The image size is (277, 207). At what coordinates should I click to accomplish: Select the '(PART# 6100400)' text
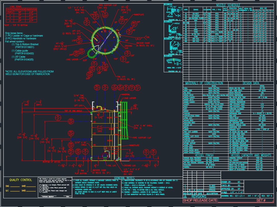(x=24, y=53)
